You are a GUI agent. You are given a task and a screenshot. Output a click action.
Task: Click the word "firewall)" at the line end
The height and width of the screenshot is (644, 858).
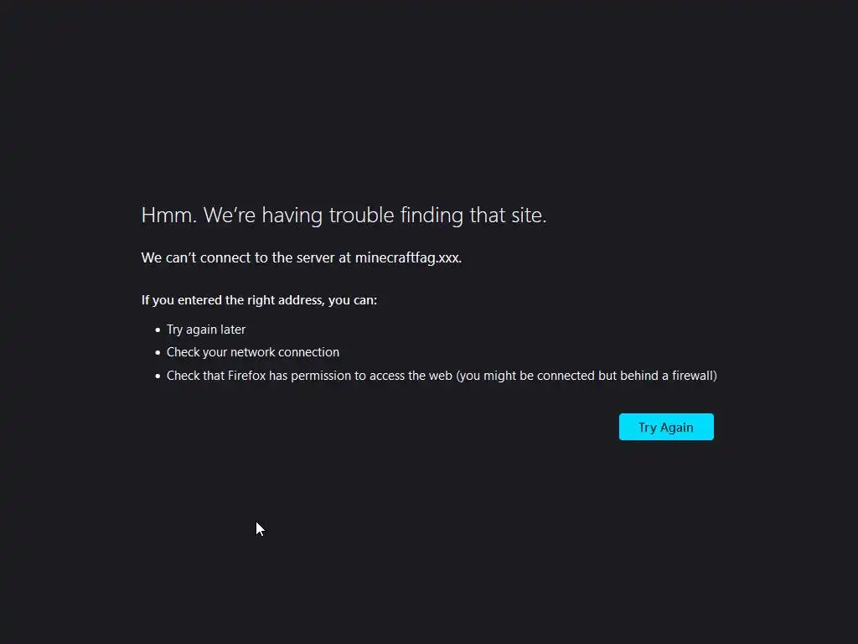pyautogui.click(x=695, y=376)
